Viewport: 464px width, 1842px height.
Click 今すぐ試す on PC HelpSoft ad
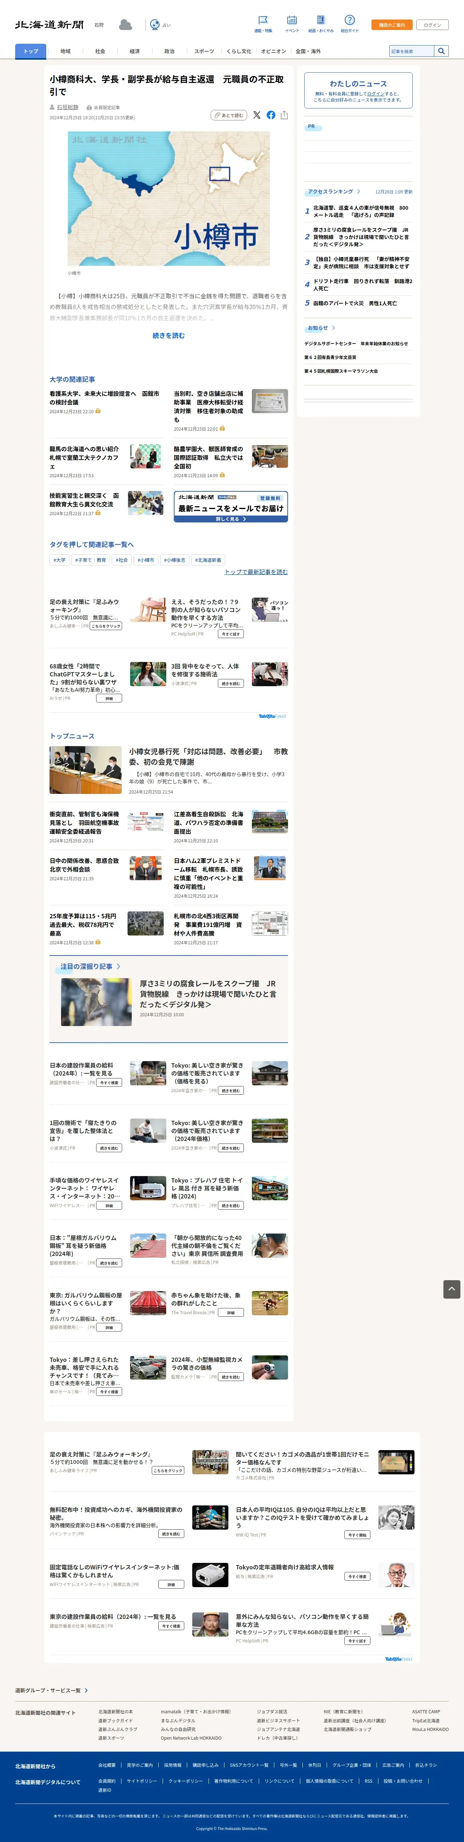point(231,634)
